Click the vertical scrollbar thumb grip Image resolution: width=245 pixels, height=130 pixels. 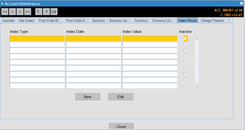(x=197, y=61)
